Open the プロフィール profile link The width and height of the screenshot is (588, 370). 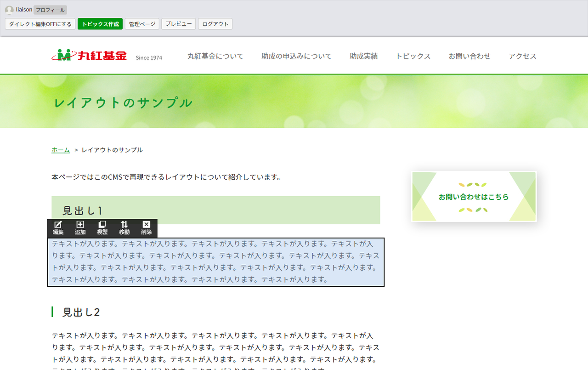(x=50, y=10)
